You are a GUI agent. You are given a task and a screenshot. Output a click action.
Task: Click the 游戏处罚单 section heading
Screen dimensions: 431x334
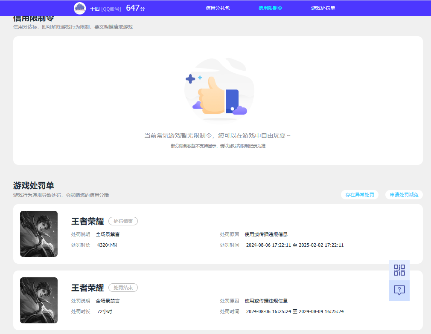[34, 185]
